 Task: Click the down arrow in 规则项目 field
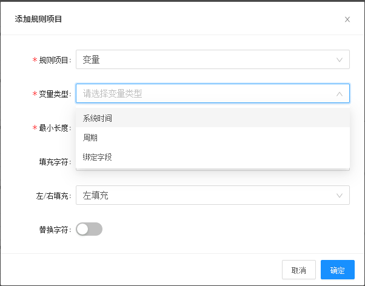(x=339, y=60)
